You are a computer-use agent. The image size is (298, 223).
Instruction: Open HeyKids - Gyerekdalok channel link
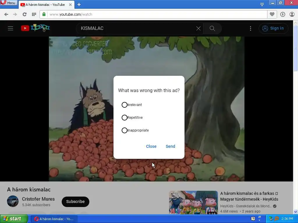coord(246,206)
